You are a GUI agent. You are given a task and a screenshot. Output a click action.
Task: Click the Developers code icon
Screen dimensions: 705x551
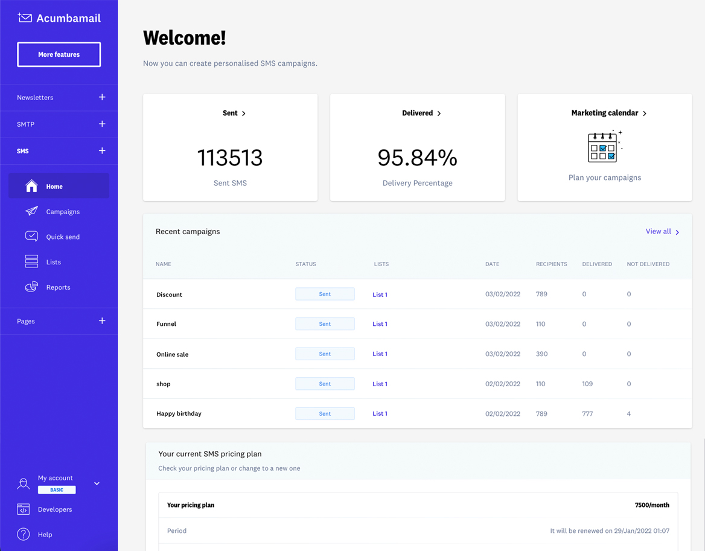[x=24, y=509]
